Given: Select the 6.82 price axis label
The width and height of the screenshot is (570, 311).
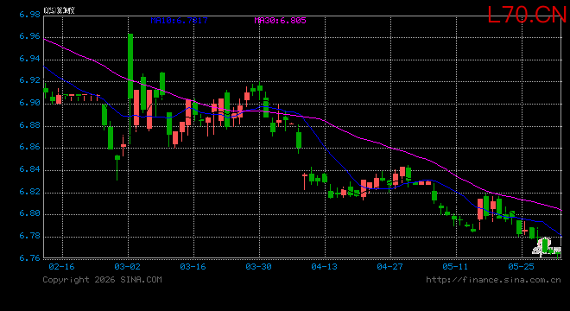Looking at the screenshot, I should coord(30,191).
